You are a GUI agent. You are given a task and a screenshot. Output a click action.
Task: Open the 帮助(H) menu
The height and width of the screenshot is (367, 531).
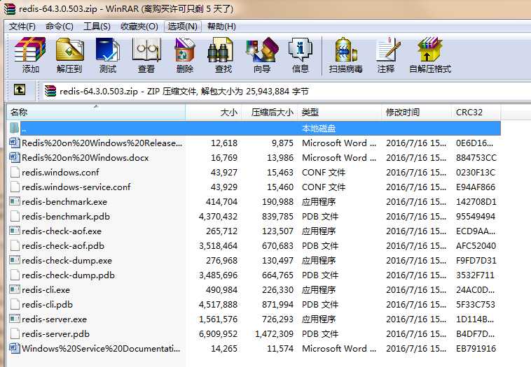(221, 27)
